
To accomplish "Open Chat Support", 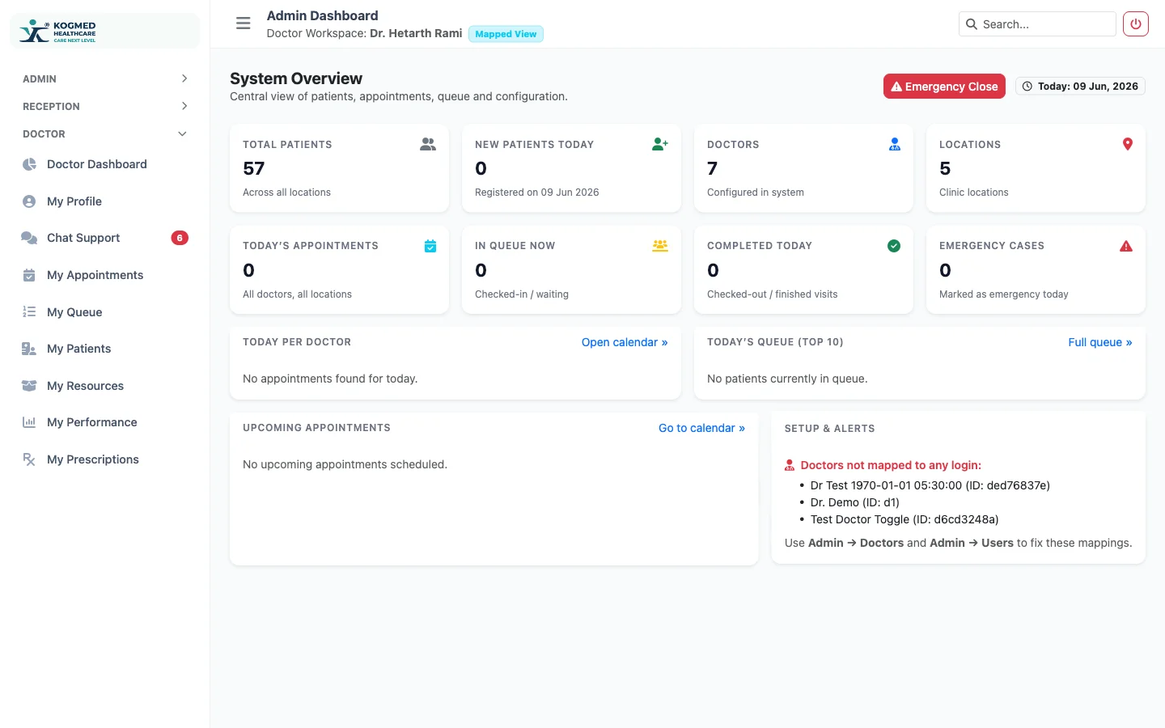I will (x=105, y=238).
